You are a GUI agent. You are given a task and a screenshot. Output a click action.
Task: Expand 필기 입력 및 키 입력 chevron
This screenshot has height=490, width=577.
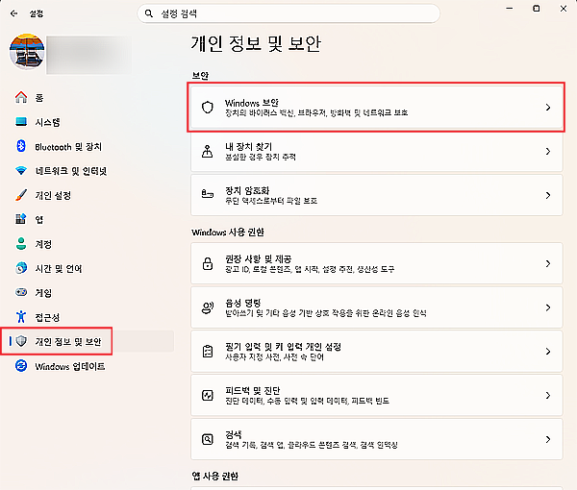tap(548, 351)
